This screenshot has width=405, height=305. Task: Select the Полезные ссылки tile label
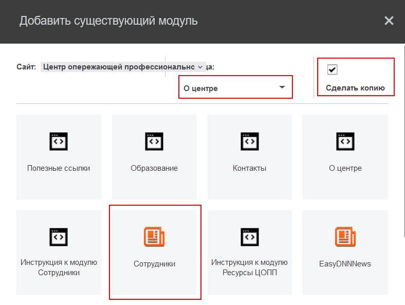59,168
